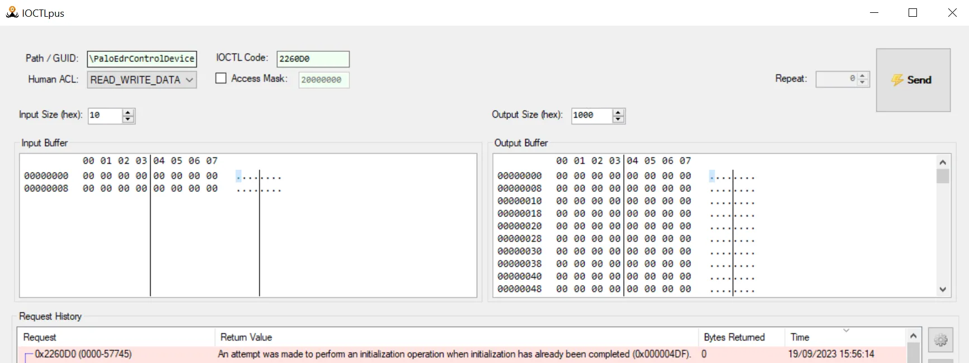Viewport: 969px width, 363px height.
Task: Open the Human ACL dropdown
Action: [142, 80]
